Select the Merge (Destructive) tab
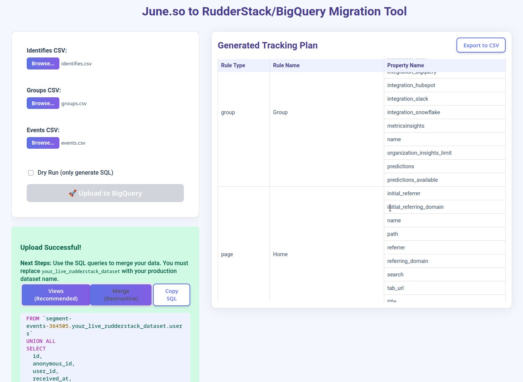Image resolution: width=523 pixels, height=382 pixels. [121, 295]
